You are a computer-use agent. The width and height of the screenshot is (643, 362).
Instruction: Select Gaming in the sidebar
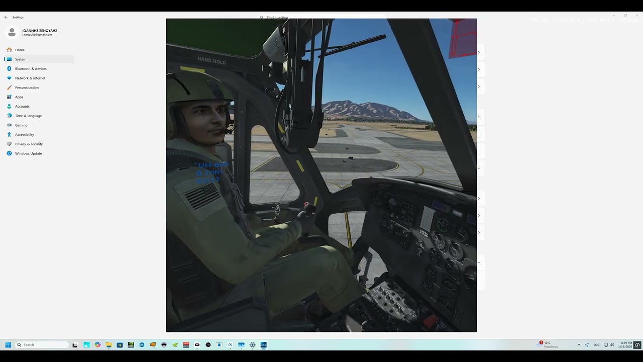(39, 125)
